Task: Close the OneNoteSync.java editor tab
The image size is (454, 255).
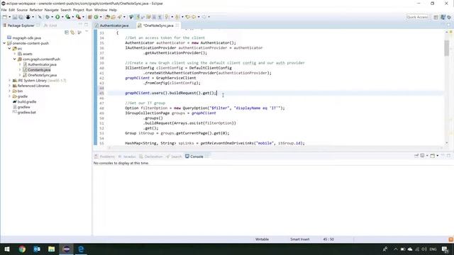Action: pyautogui.click(x=177, y=25)
